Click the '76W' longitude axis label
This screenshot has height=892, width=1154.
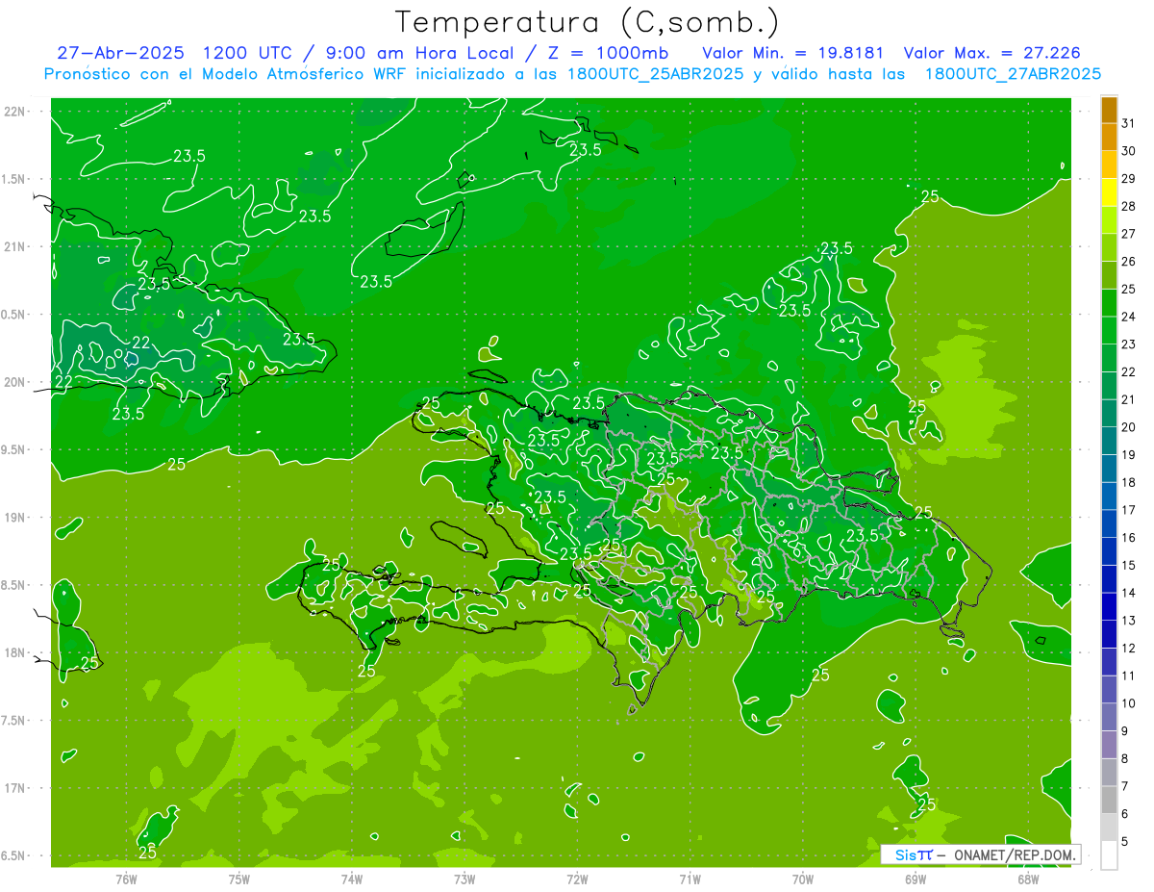tap(126, 879)
